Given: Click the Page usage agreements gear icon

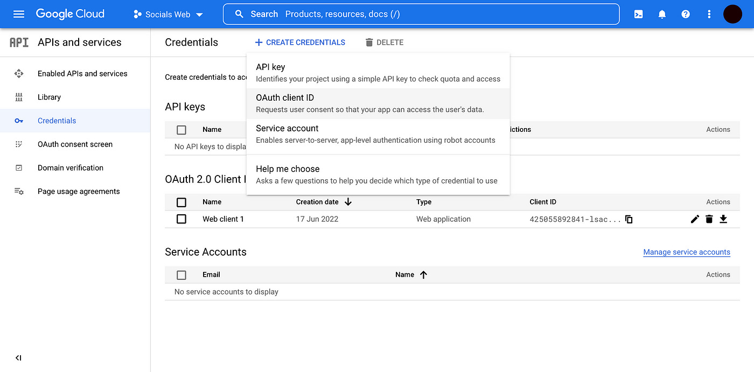Looking at the screenshot, I should pos(19,192).
